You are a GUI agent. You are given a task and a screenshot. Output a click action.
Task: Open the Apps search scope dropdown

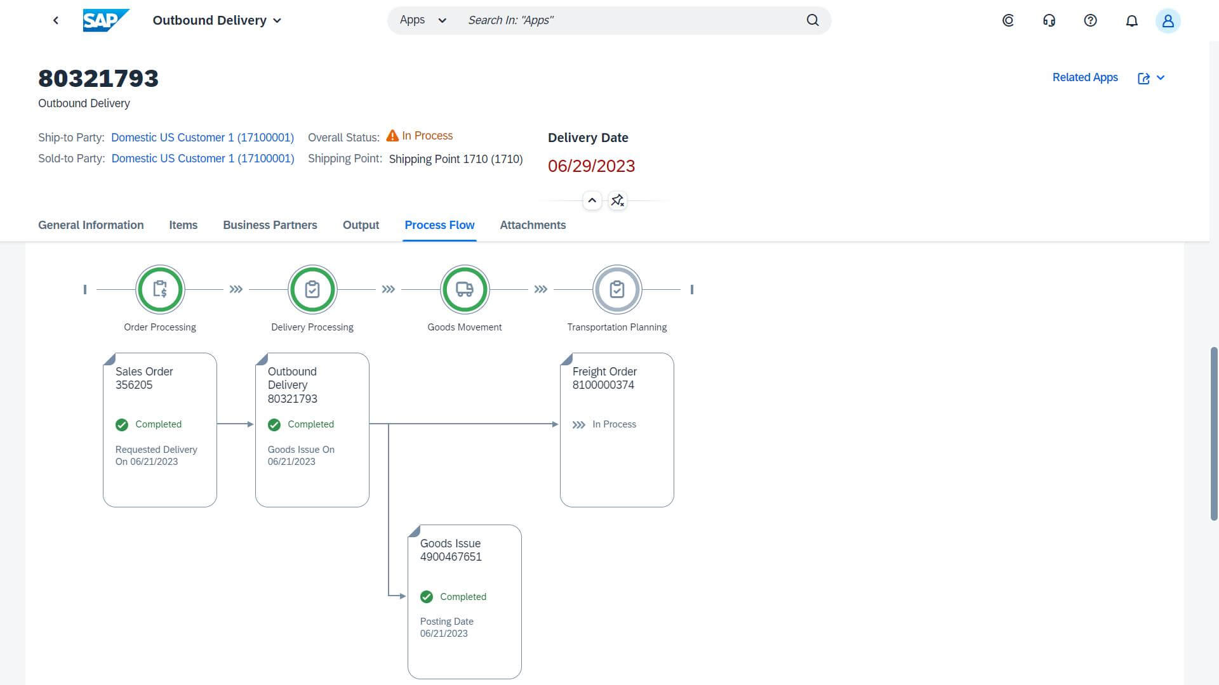422,20
